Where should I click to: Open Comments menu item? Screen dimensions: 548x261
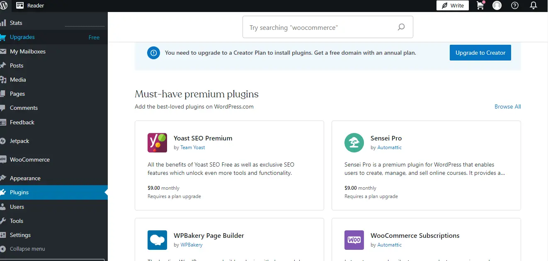[54, 108]
